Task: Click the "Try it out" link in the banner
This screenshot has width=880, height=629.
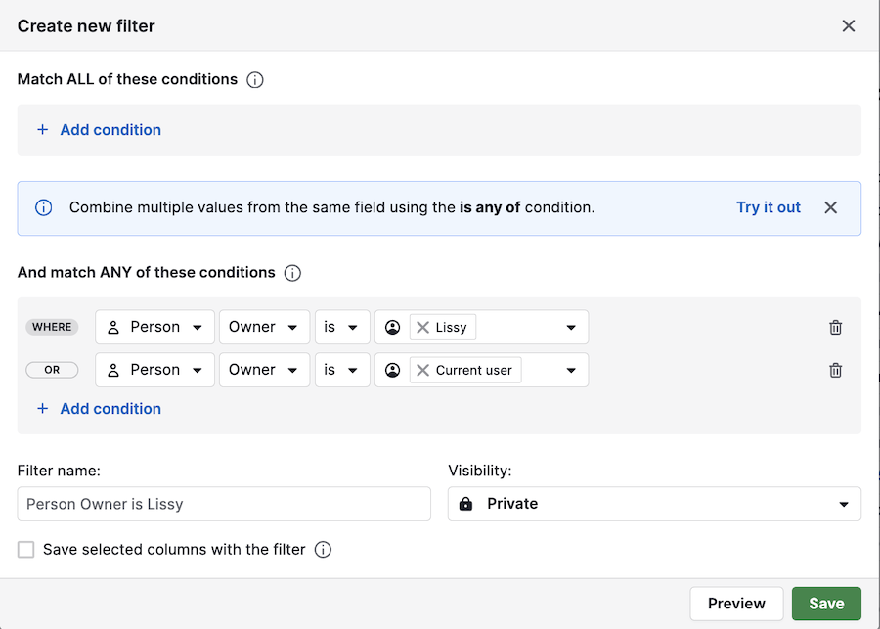Action: [768, 207]
